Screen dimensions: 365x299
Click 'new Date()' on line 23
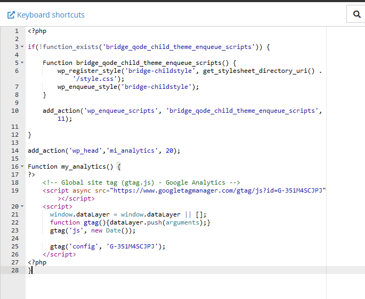pos(110,230)
